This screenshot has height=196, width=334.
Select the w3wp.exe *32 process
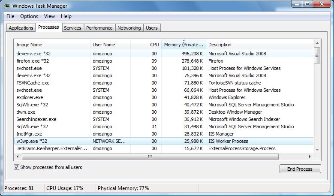[x=164, y=141]
